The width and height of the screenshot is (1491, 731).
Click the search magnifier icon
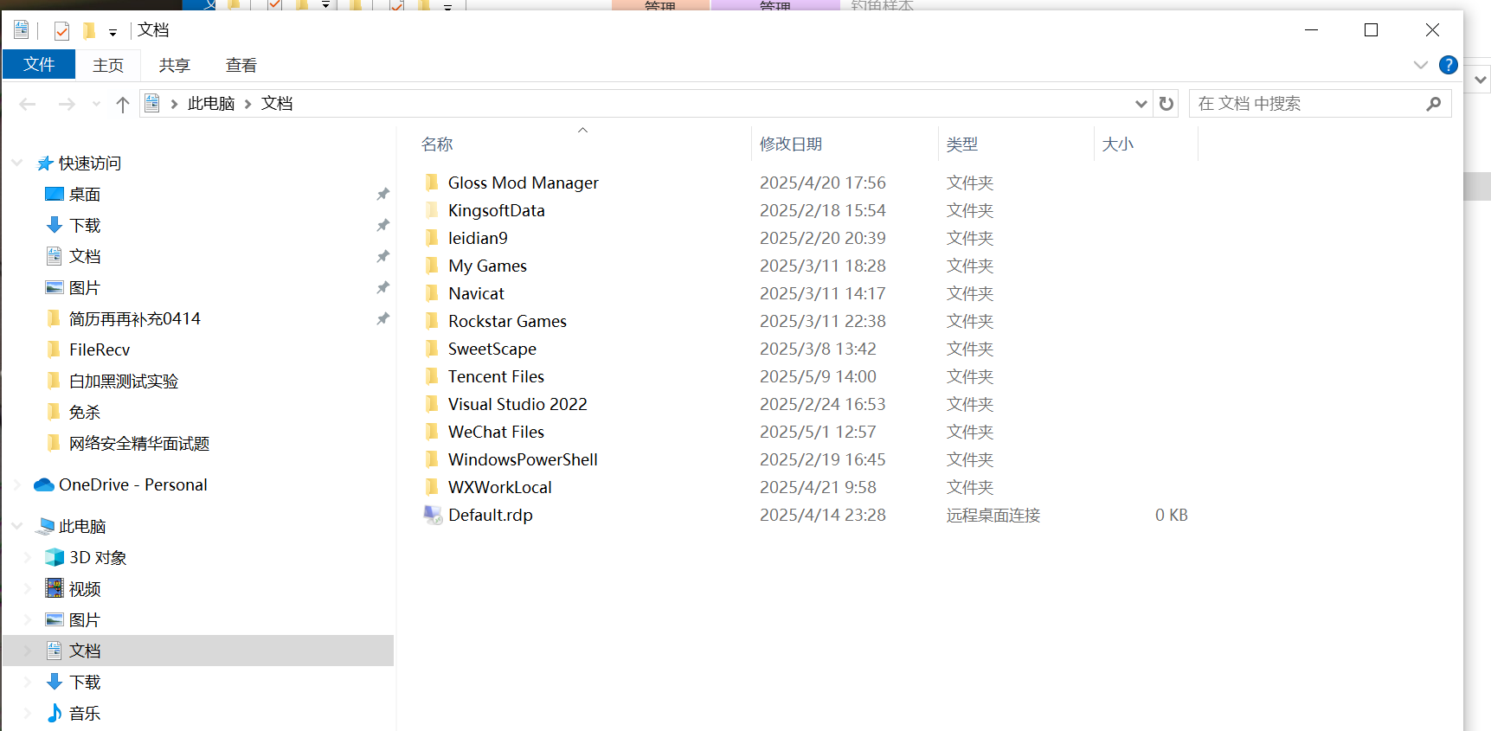coord(1433,104)
